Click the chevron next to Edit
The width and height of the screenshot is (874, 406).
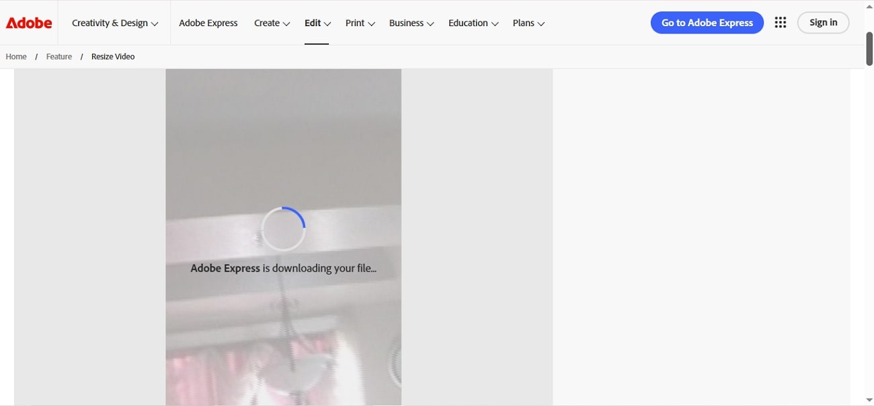328,23
